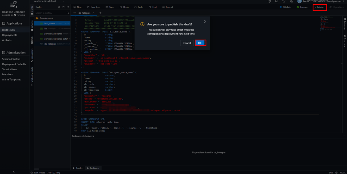Screen dimensions: 347x174
Task: Open the help question mark icon
Action: coord(270,1)
